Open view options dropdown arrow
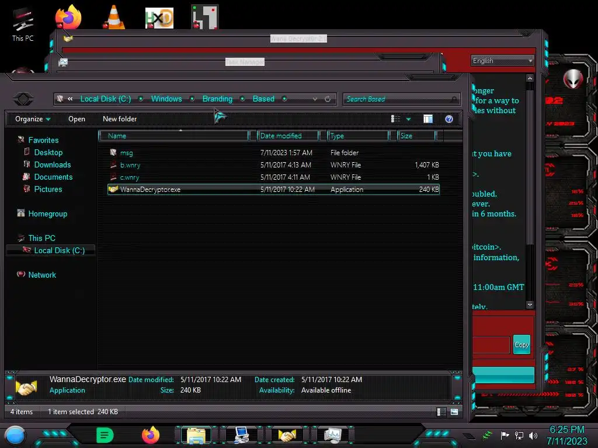 tap(408, 119)
